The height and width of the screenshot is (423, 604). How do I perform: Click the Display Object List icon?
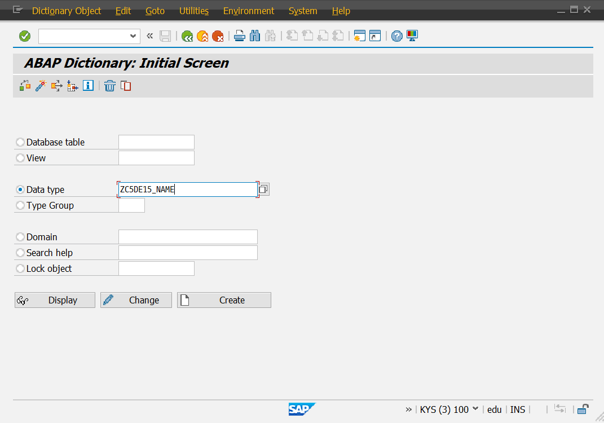(x=72, y=86)
